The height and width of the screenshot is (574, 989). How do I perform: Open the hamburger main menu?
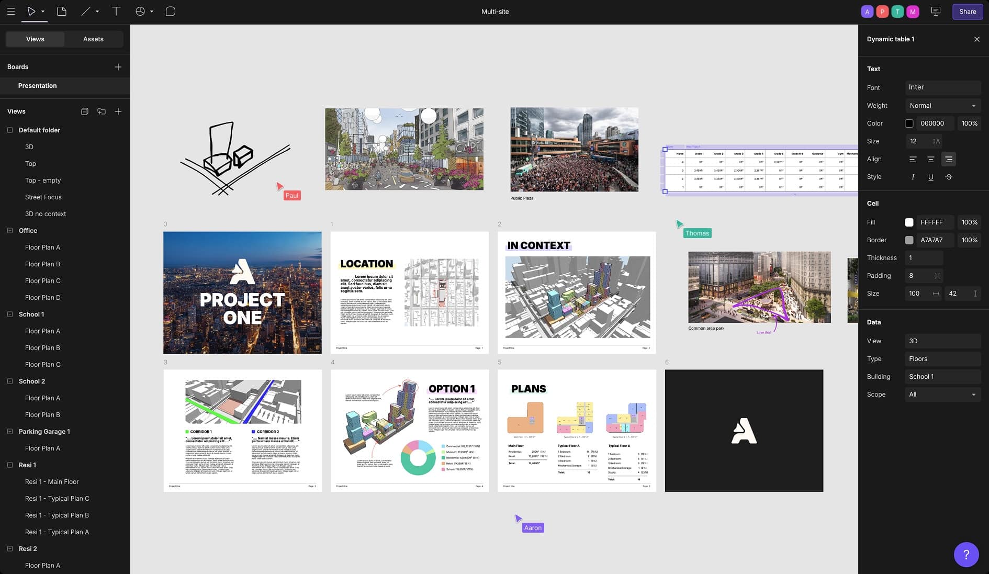11,12
